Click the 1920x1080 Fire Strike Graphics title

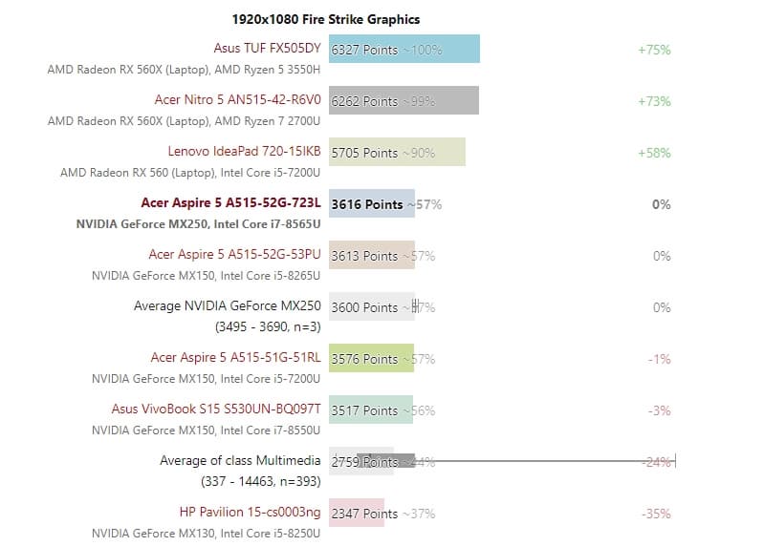[x=326, y=19]
